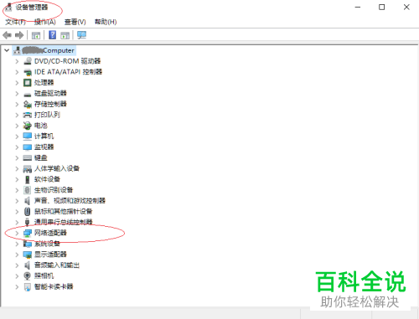Click the Forward arrow toolbar icon
This screenshot has height=319, width=419.
[19, 35]
